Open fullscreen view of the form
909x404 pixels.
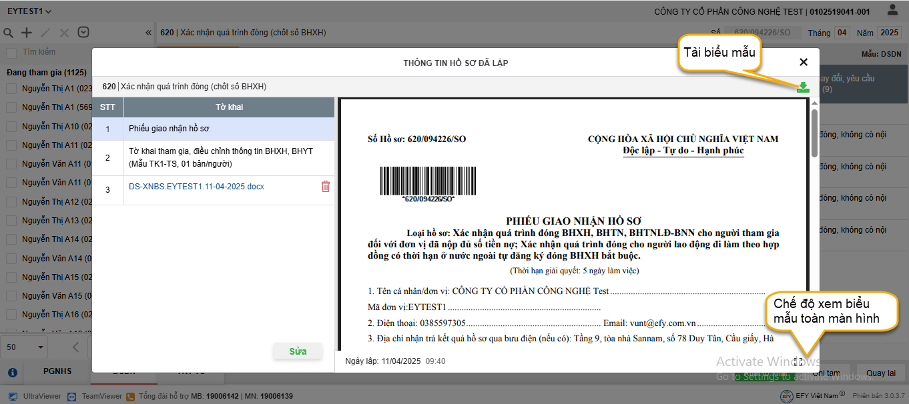[x=798, y=361]
